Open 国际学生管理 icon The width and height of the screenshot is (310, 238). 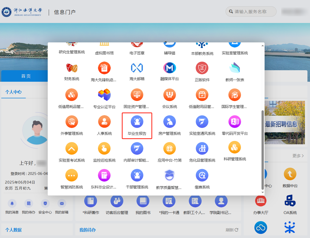[x=235, y=95]
